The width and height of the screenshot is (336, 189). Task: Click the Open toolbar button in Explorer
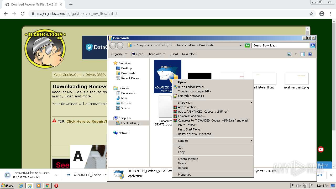(137, 54)
